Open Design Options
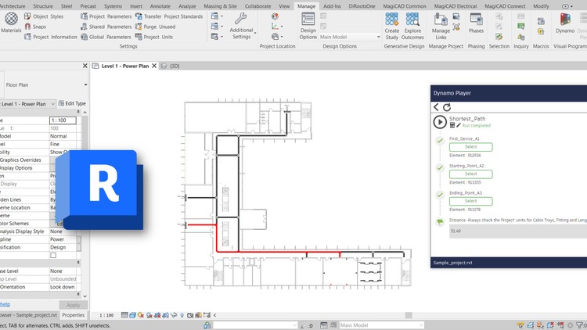This screenshot has height=330, width=587. pyautogui.click(x=308, y=26)
